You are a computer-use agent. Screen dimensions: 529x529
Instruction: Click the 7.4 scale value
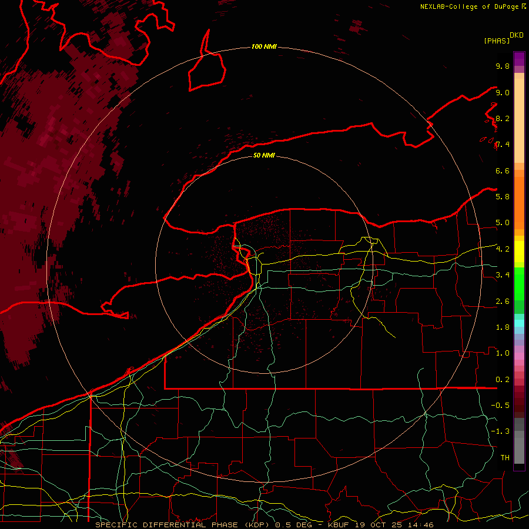tap(503, 145)
